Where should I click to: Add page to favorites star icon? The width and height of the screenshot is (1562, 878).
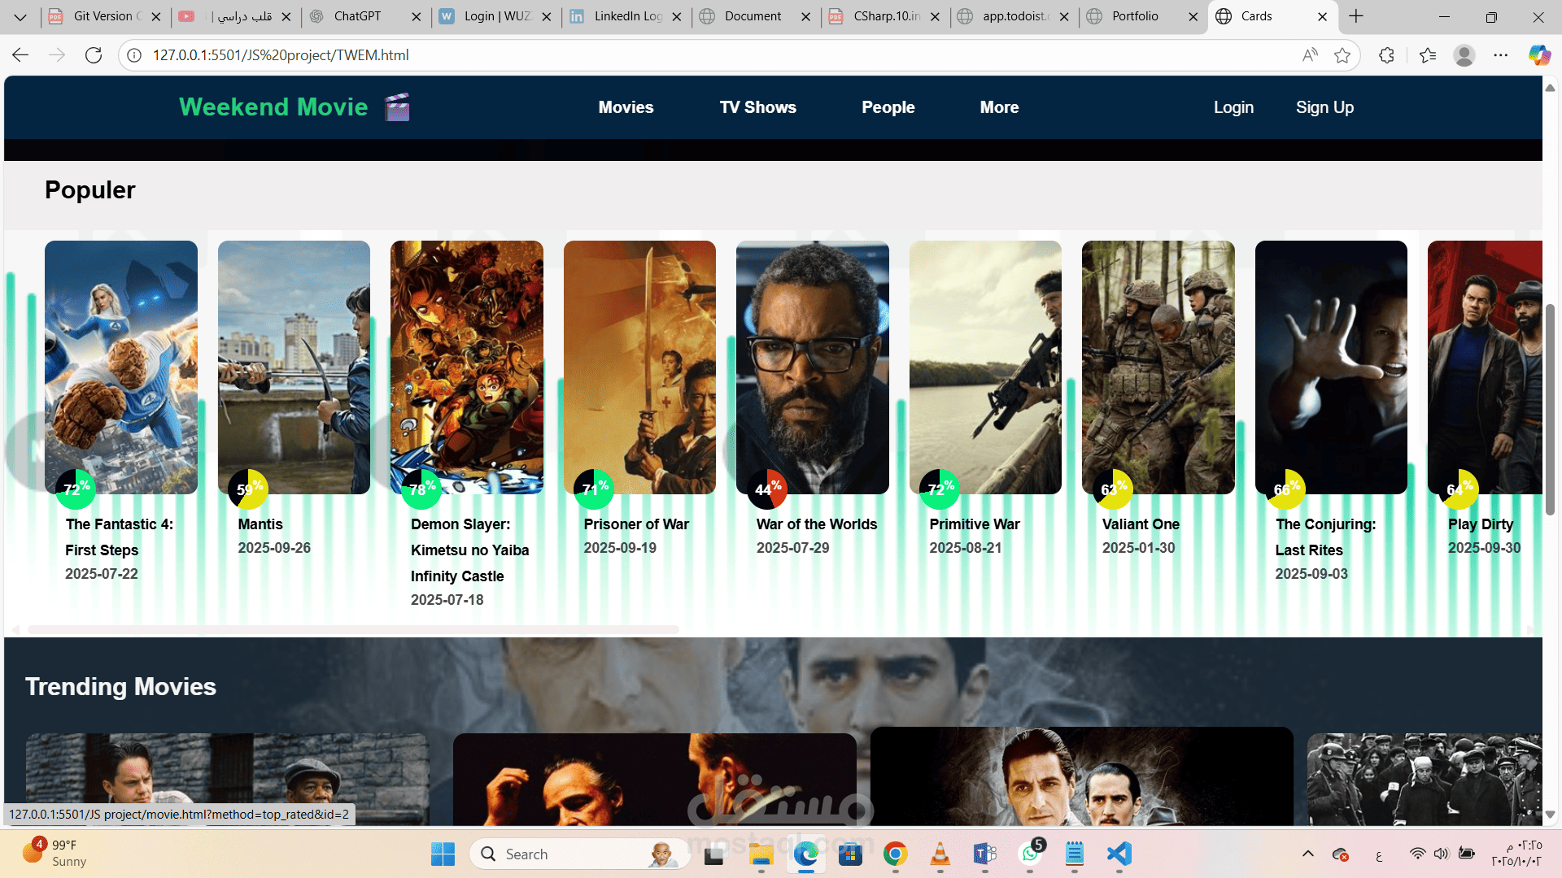pyautogui.click(x=1342, y=55)
